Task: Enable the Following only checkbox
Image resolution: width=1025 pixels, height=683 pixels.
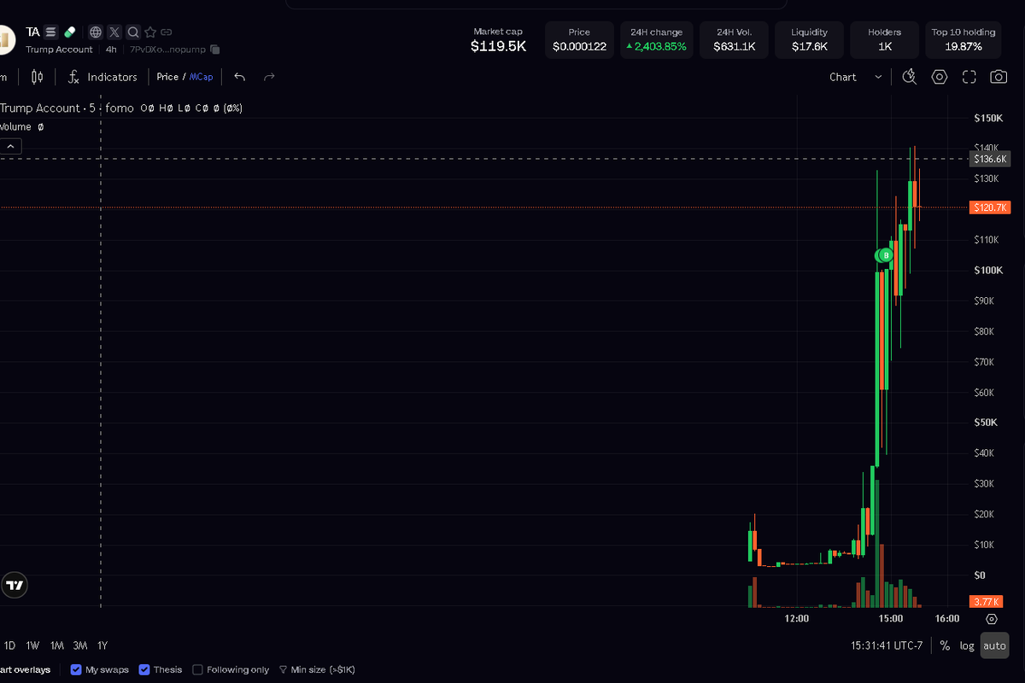Action: tap(198, 670)
